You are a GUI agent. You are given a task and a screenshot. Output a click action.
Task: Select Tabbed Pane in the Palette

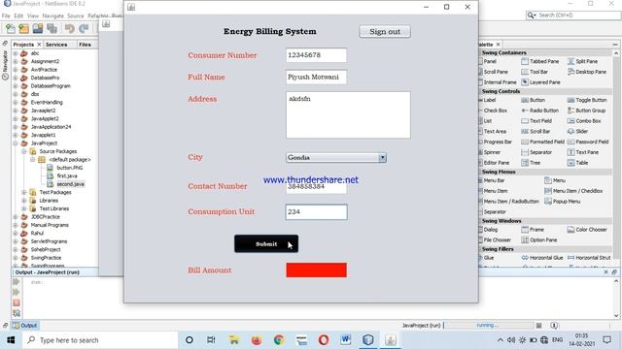click(540, 61)
